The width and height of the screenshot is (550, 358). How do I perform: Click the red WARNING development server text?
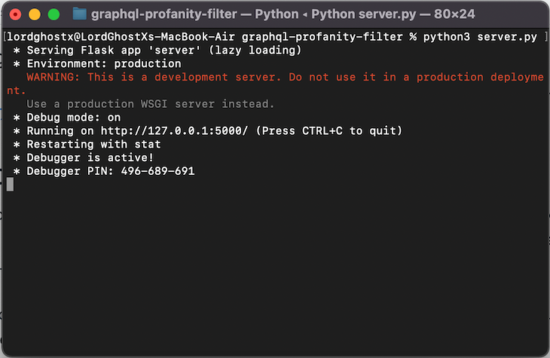[x=275, y=84]
